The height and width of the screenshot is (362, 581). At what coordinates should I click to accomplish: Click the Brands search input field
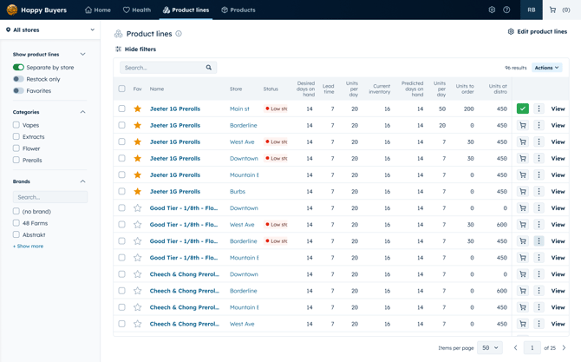tap(50, 197)
